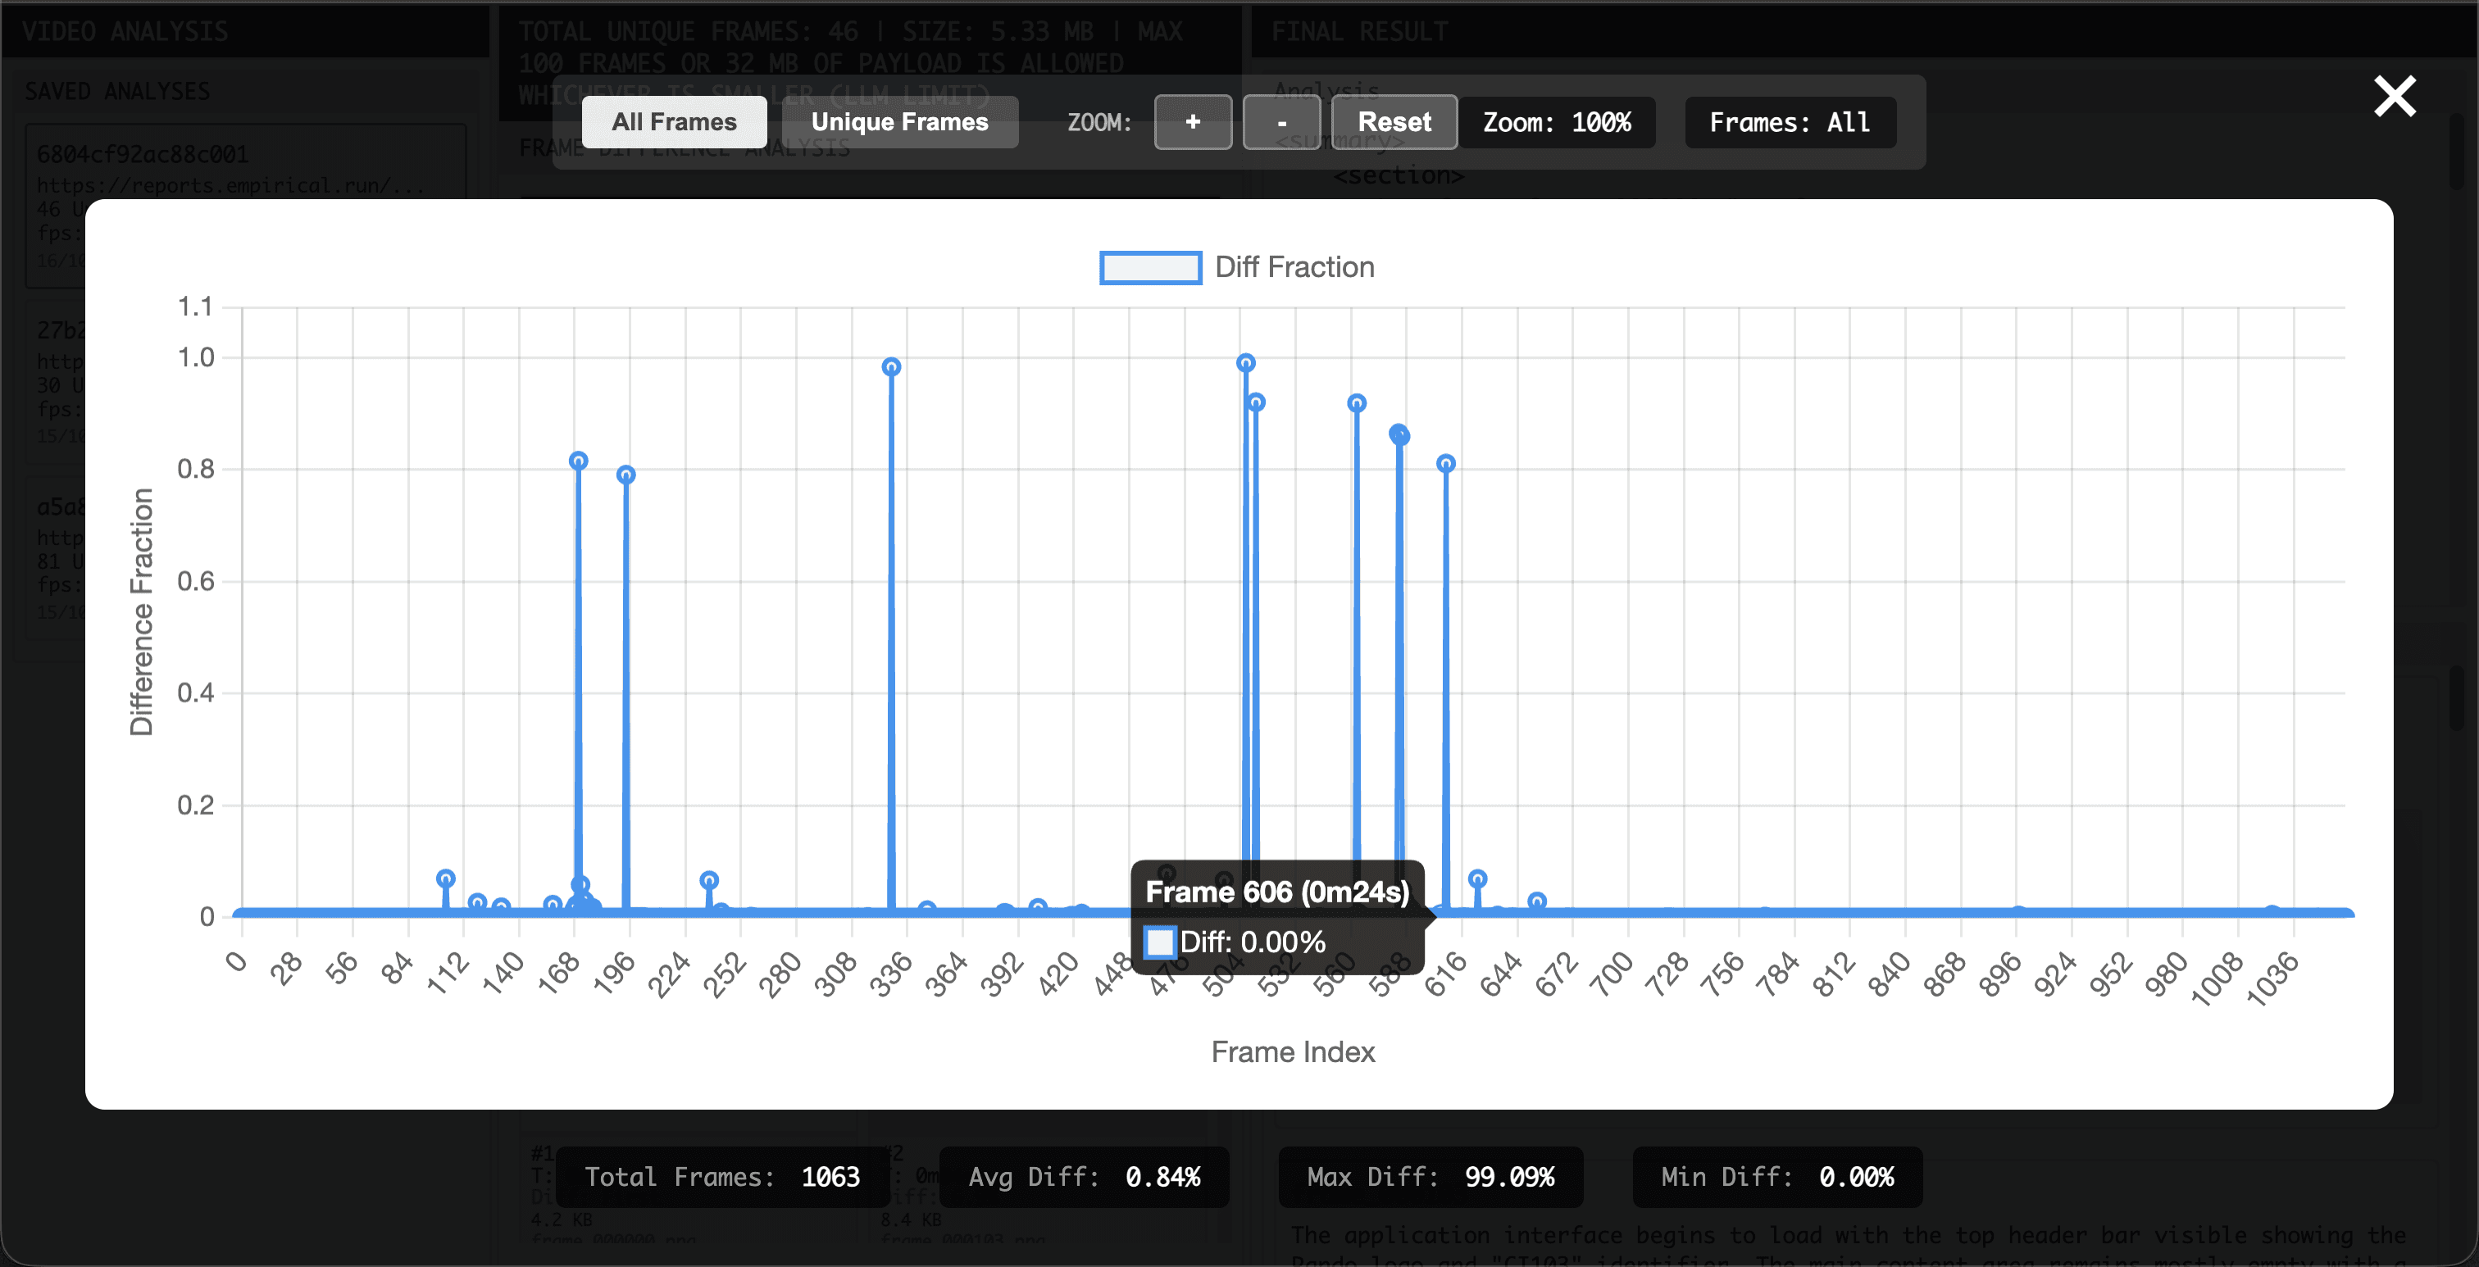Click the Max Diff: 99.09% stat box
Viewport: 2479px width, 1267px height.
[1430, 1177]
